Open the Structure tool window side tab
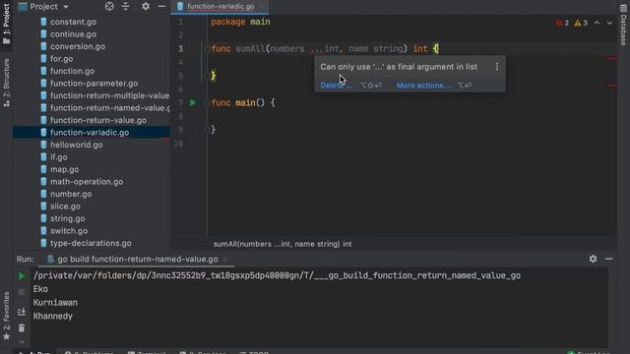Image resolution: width=630 pixels, height=354 pixels. [x=6, y=83]
